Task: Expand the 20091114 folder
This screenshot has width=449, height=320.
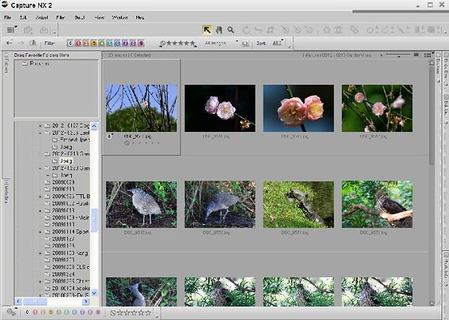Action: (x=40, y=232)
